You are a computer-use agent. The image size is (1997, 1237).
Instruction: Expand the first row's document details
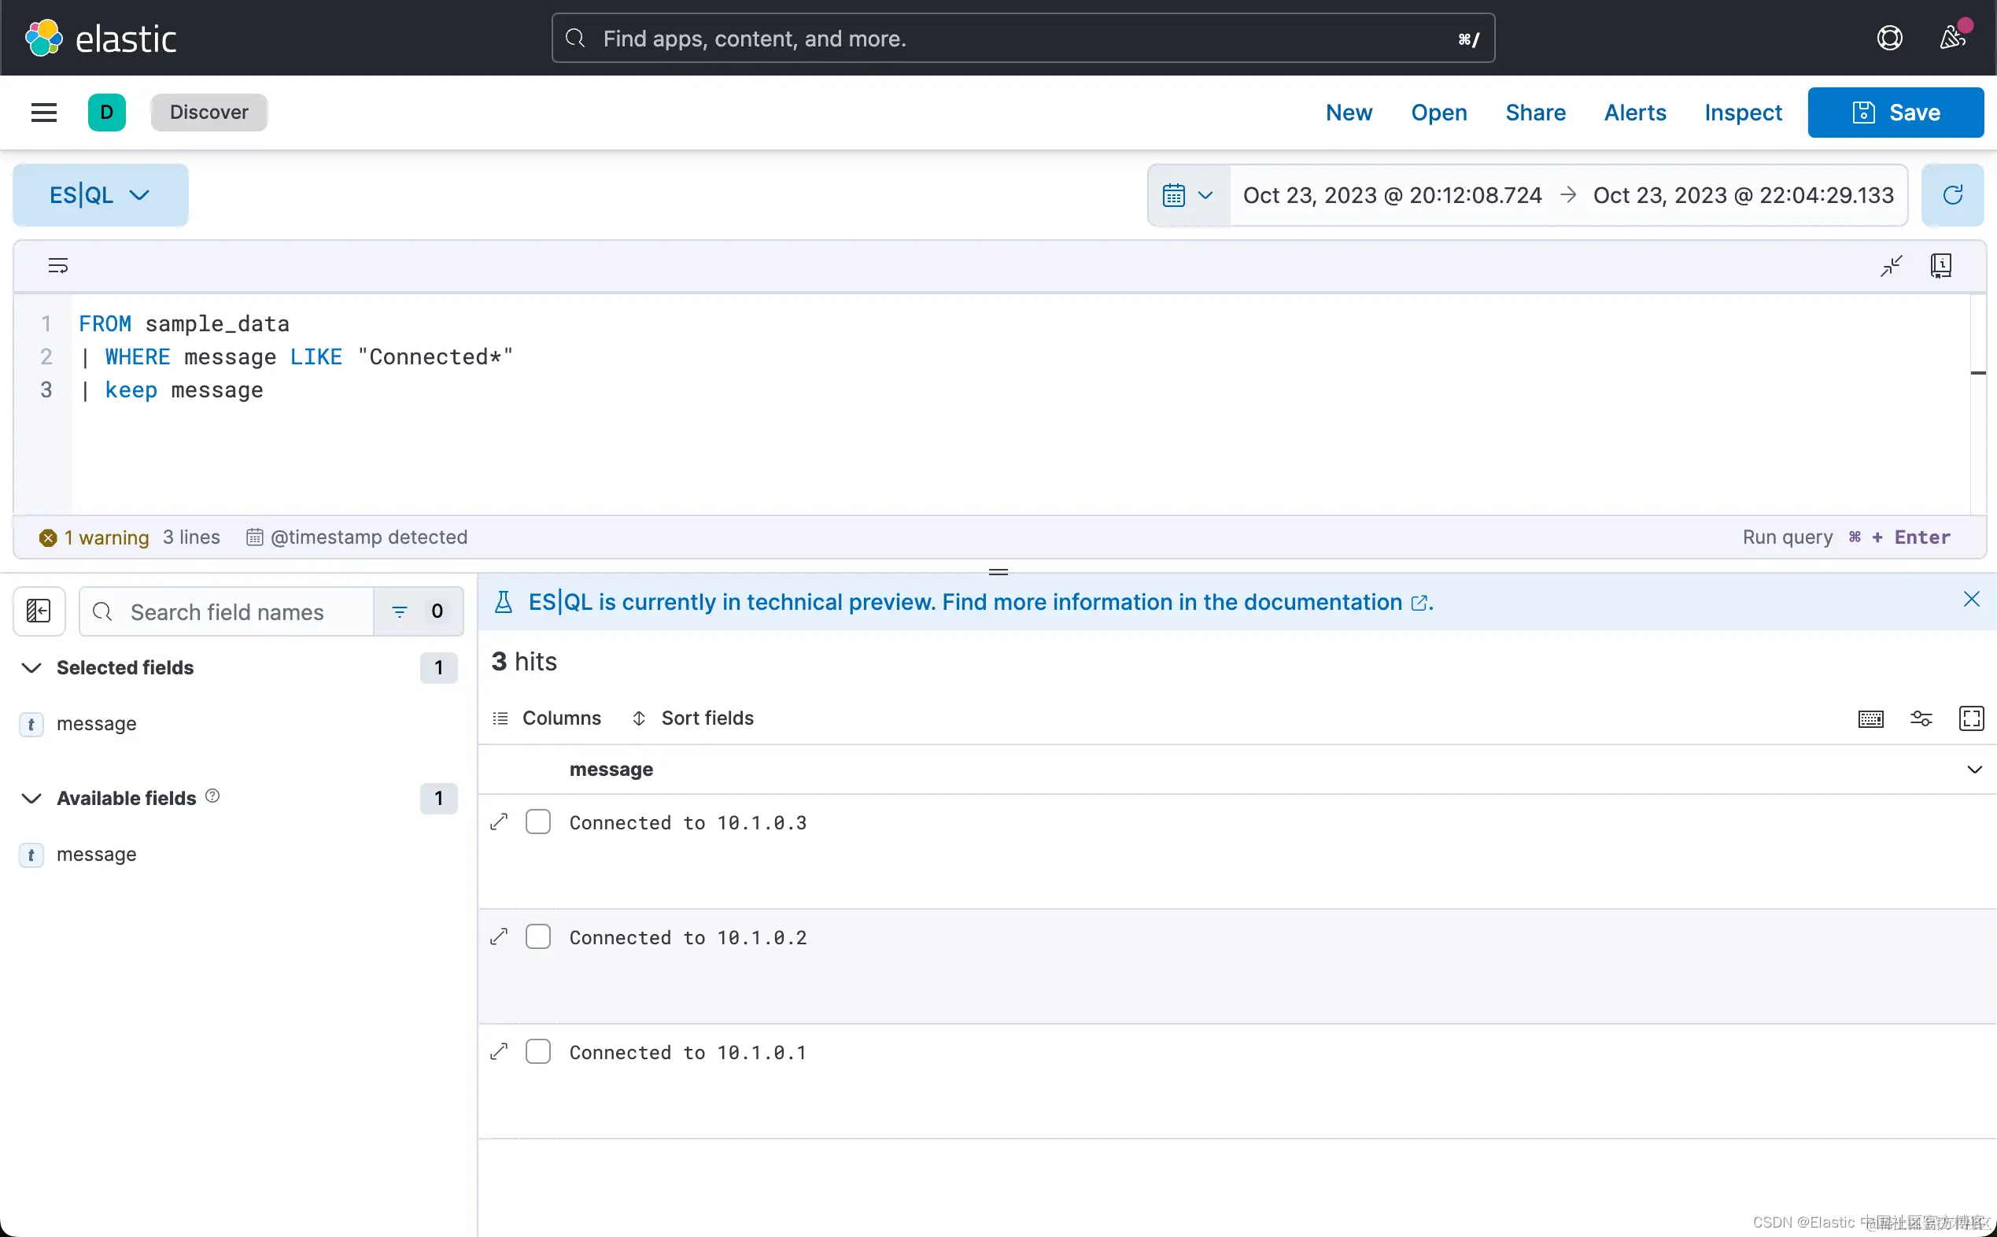pyautogui.click(x=499, y=822)
